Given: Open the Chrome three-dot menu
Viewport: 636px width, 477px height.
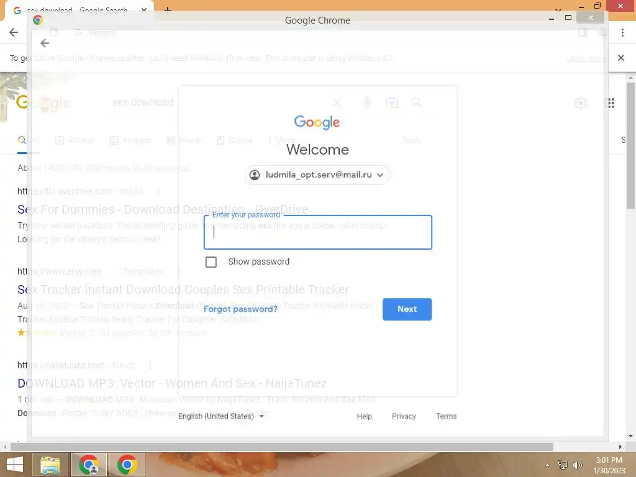Looking at the screenshot, I should [622, 32].
